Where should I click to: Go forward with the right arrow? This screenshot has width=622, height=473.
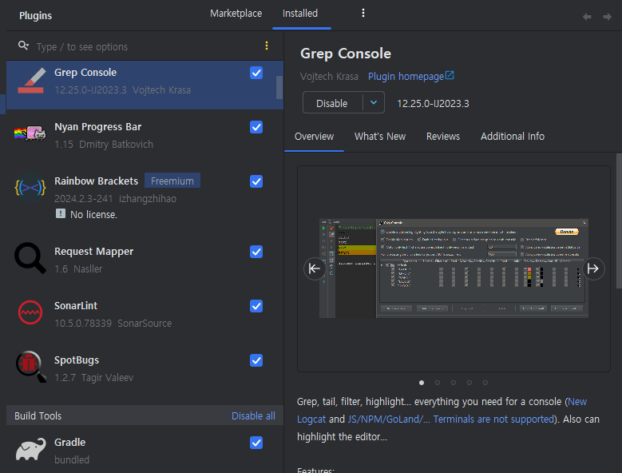pos(607,17)
